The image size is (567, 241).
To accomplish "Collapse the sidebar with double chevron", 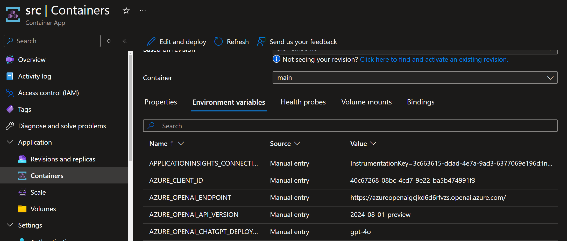I will pyautogui.click(x=124, y=41).
